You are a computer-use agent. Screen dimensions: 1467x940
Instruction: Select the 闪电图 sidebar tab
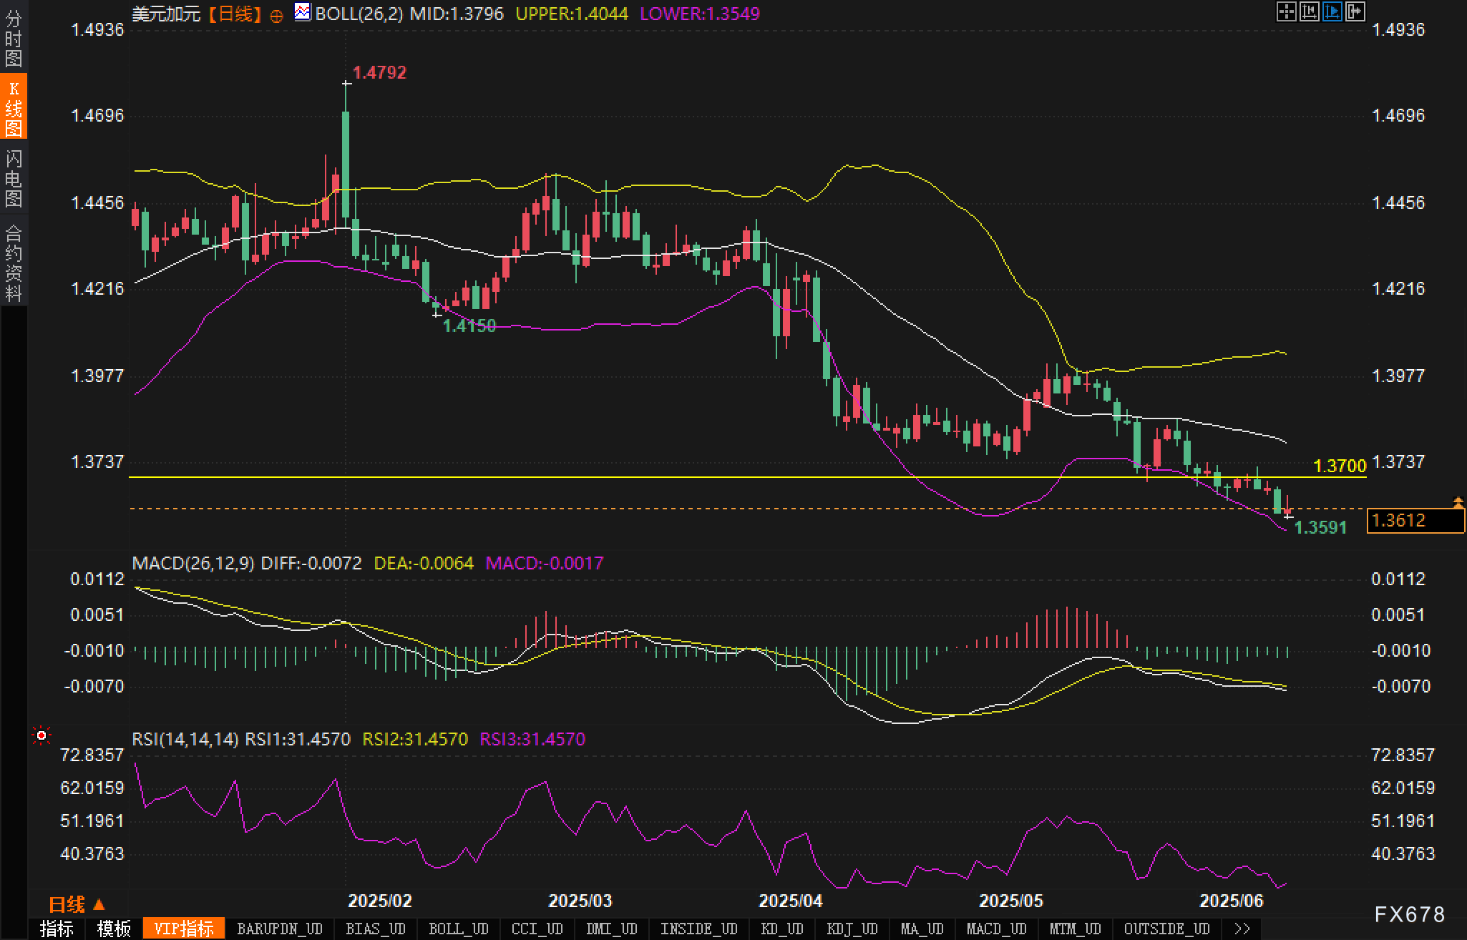tap(14, 178)
